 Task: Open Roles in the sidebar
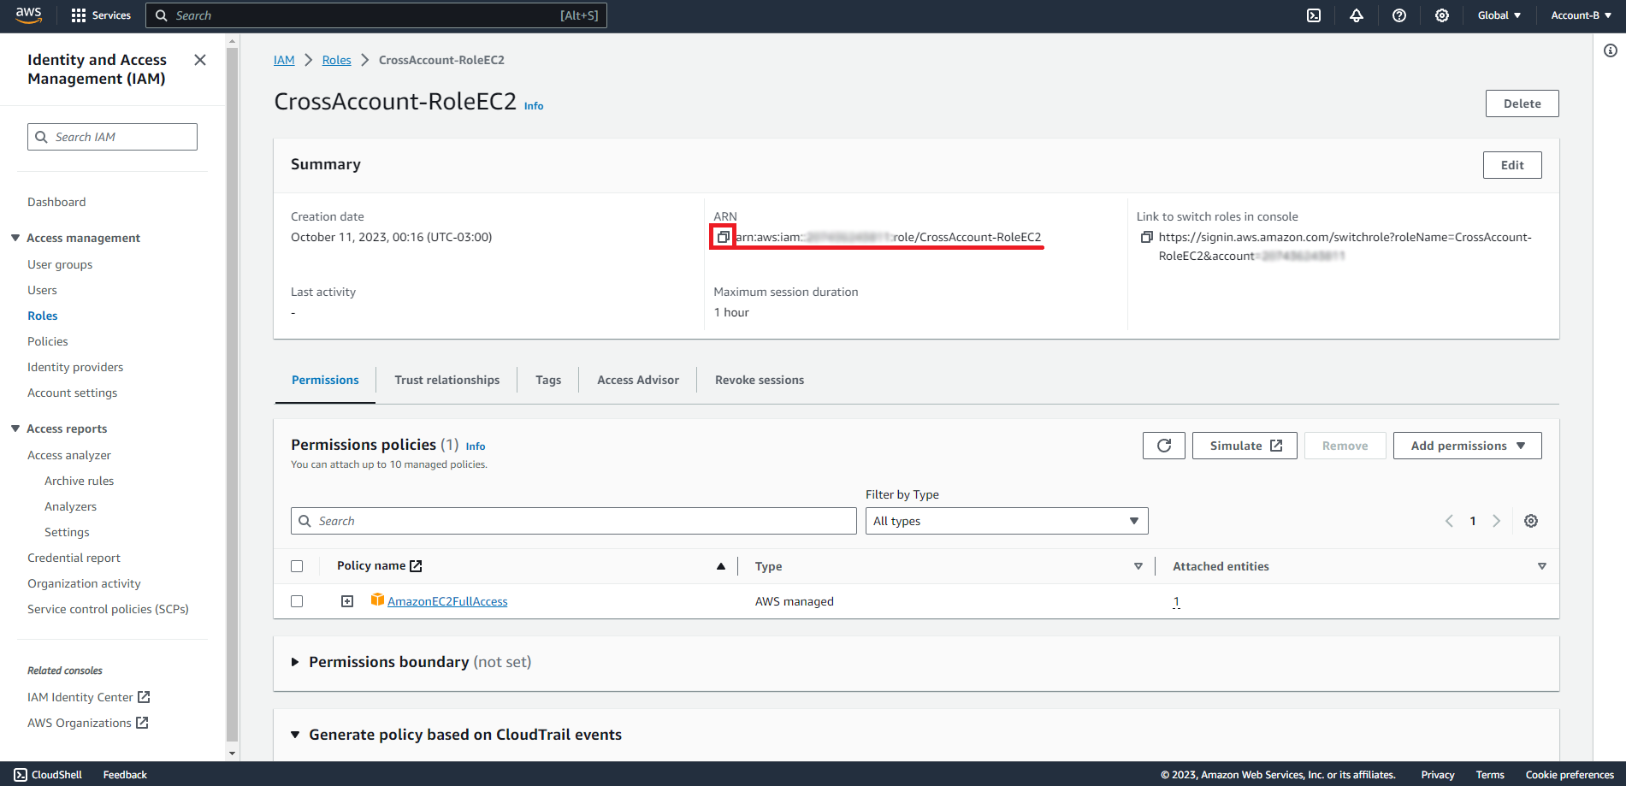tap(43, 316)
